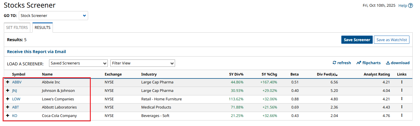Expand the ABT row plus sign
Screen dimensions: 420x126
click(x=8, y=107)
